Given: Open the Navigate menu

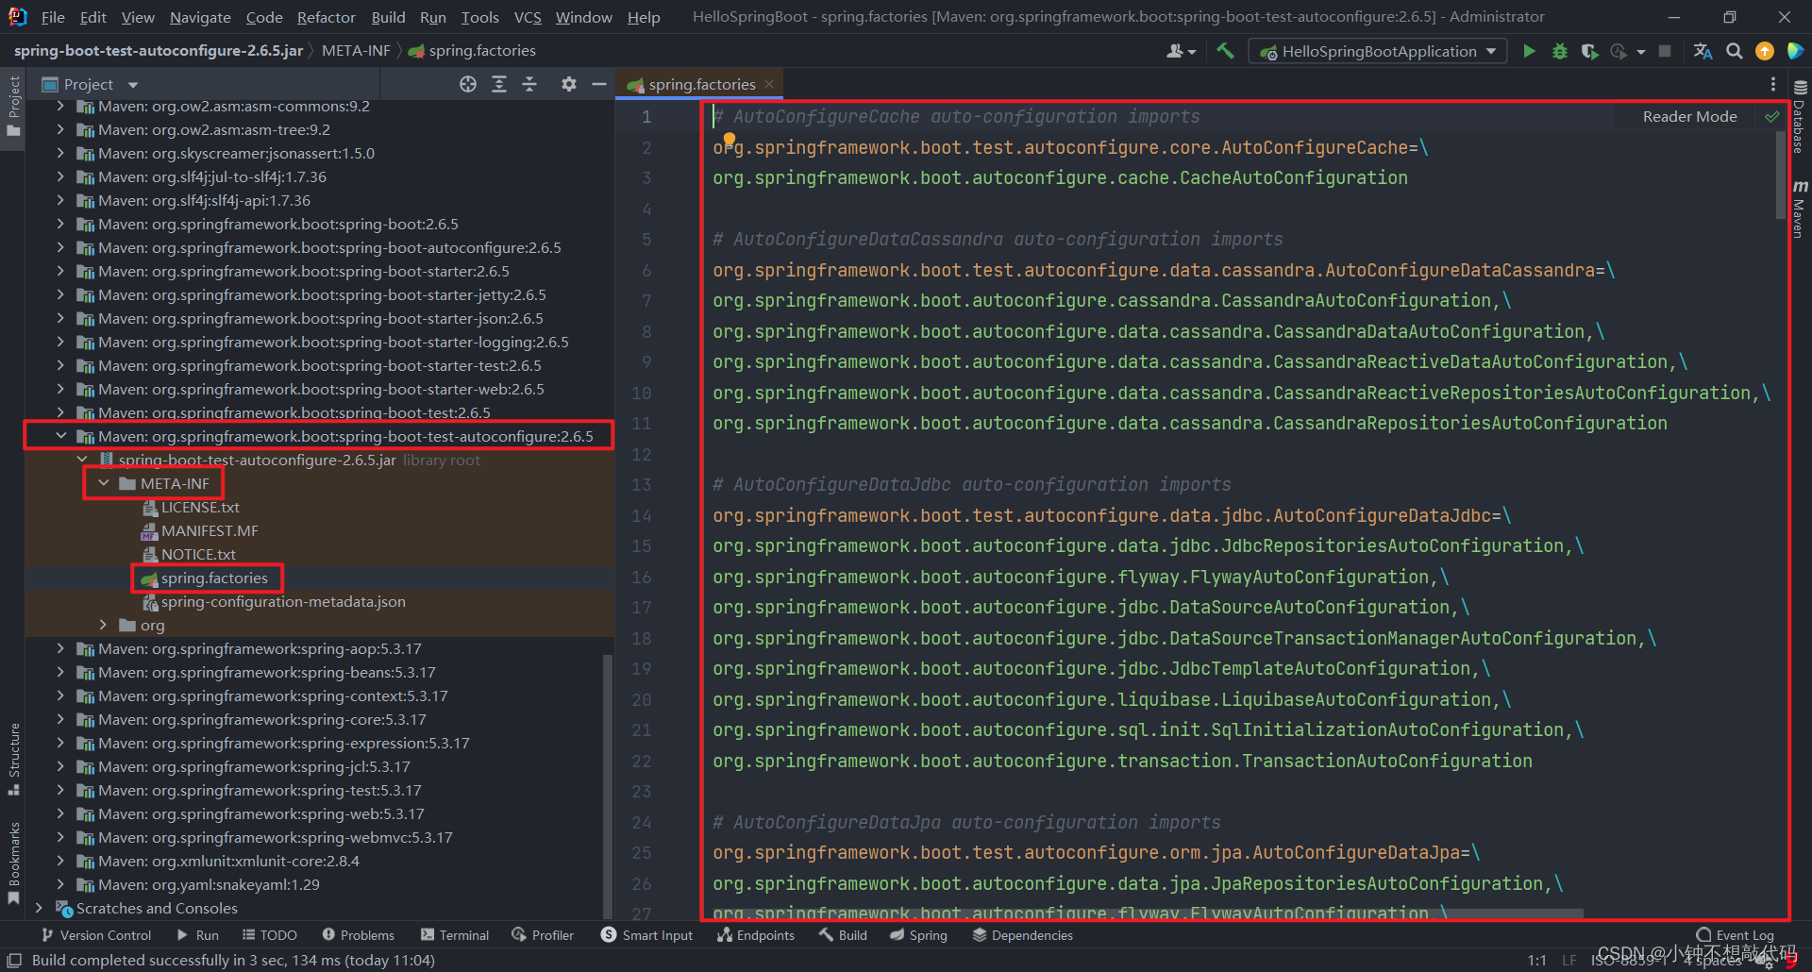Looking at the screenshot, I should click(x=200, y=17).
